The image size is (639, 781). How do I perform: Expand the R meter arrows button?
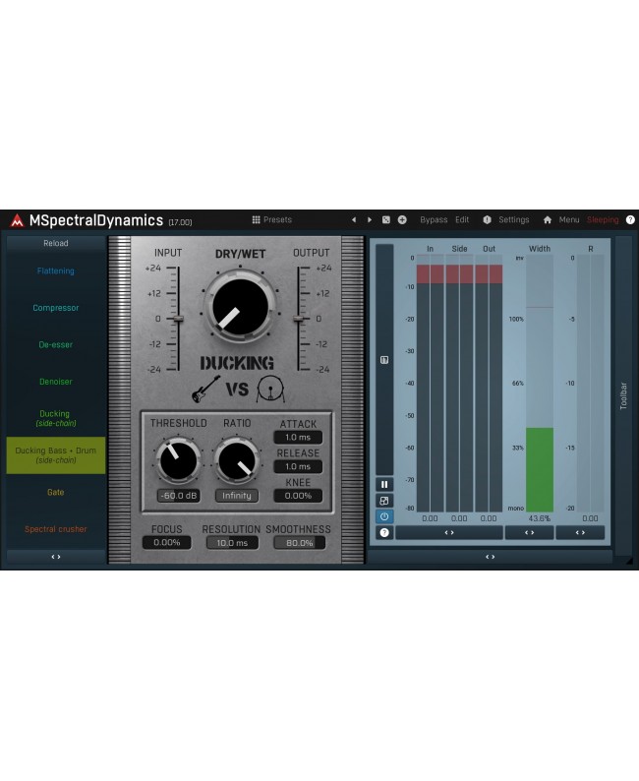(x=580, y=532)
